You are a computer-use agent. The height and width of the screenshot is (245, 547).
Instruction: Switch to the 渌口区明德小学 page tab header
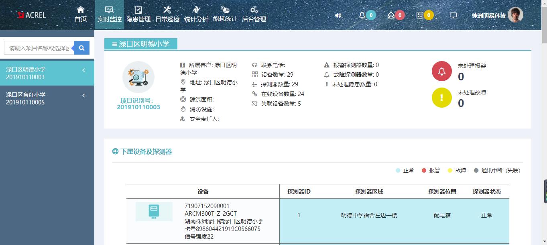point(139,44)
